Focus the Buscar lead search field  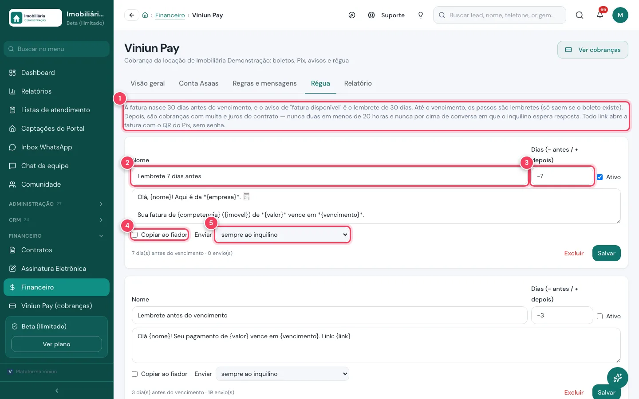pyautogui.click(x=500, y=15)
